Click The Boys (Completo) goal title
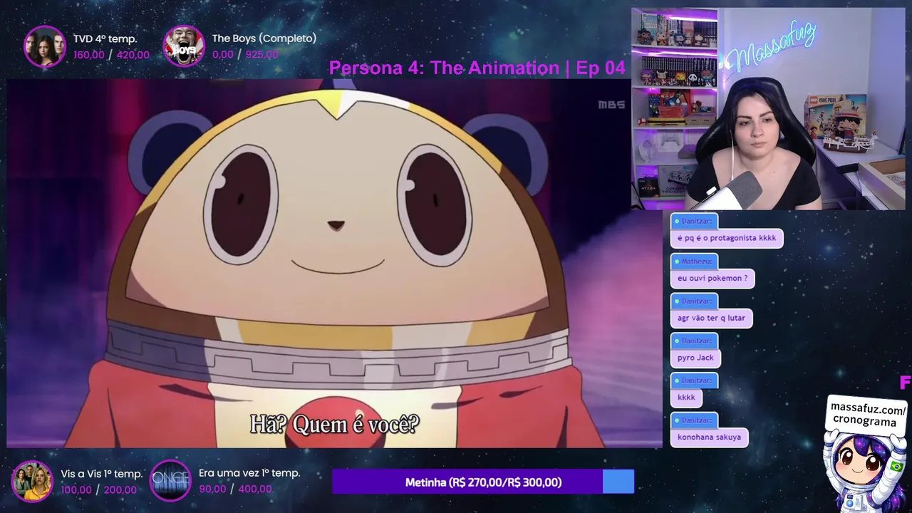This screenshot has width=912, height=513. (x=264, y=38)
